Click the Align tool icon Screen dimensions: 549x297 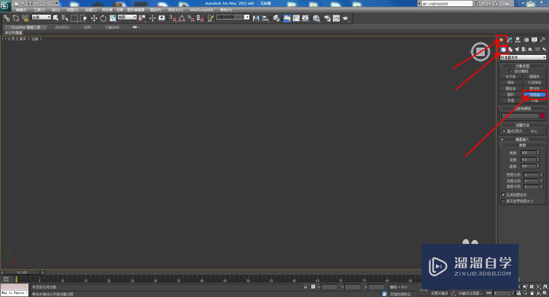coord(265,18)
